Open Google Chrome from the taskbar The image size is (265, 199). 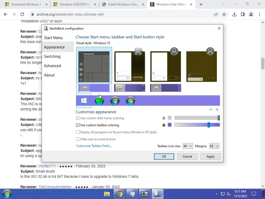point(120,194)
